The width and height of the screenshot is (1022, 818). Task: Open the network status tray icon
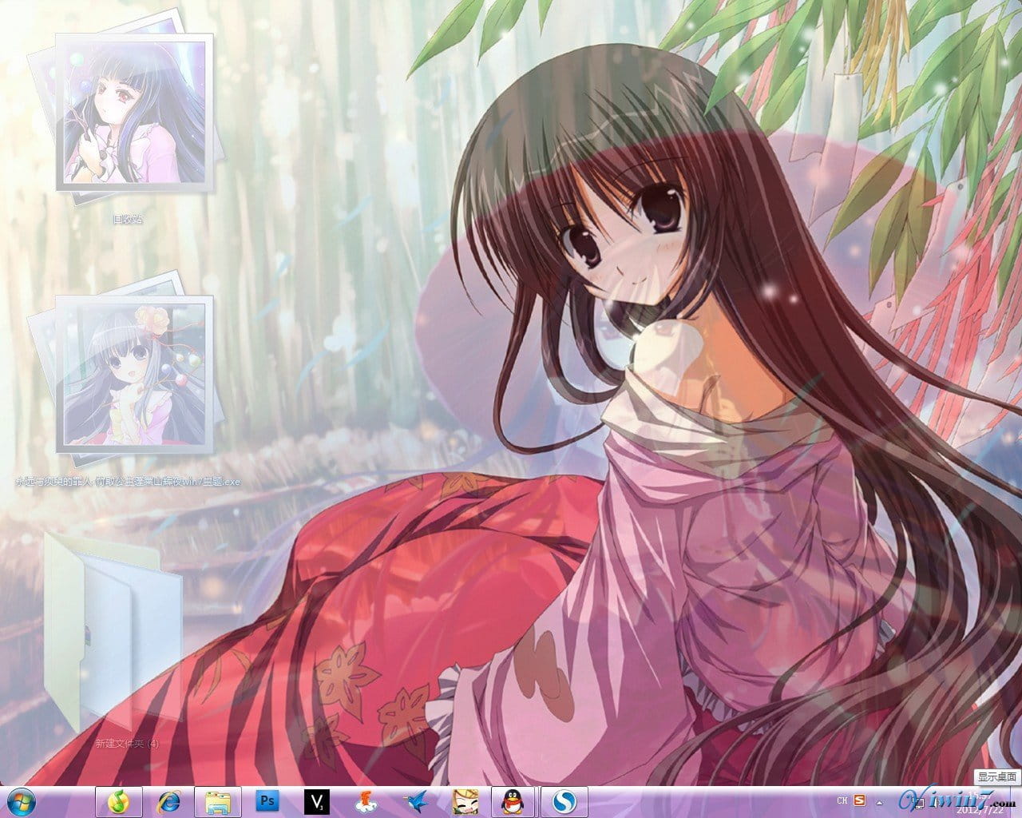(x=918, y=803)
